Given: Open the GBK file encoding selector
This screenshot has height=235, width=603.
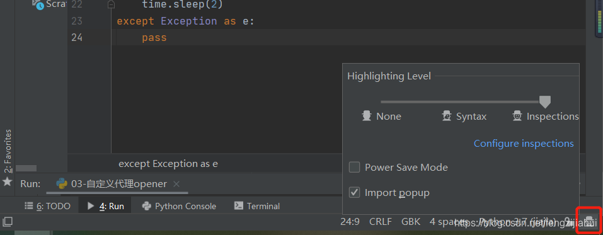Looking at the screenshot, I should tap(411, 222).
